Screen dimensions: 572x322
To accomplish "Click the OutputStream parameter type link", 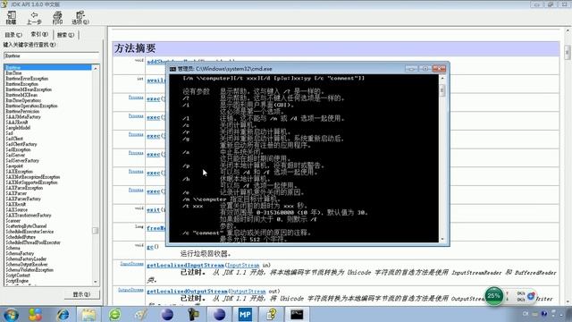I will click(x=248, y=292).
